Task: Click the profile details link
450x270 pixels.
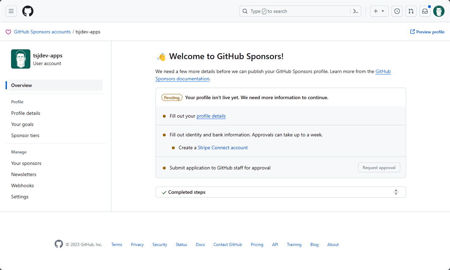Action: [211, 116]
